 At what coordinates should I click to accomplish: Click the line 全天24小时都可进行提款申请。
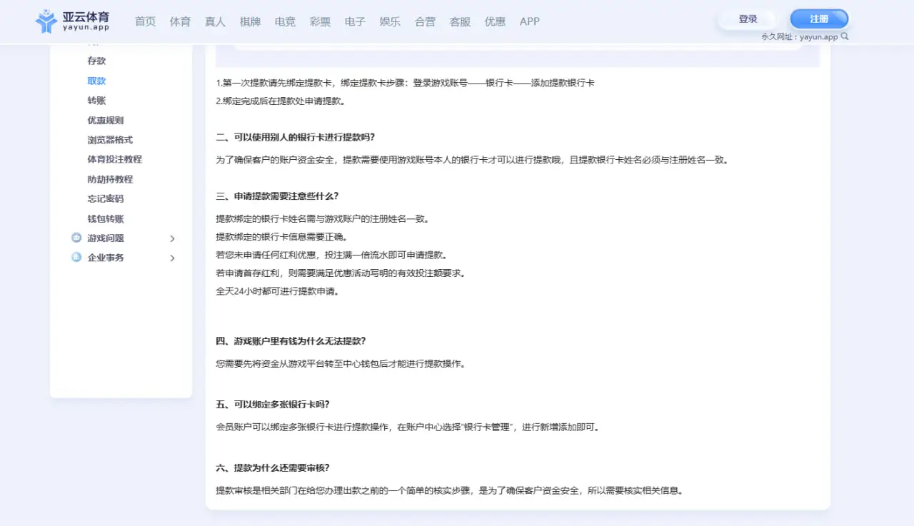[x=278, y=291]
